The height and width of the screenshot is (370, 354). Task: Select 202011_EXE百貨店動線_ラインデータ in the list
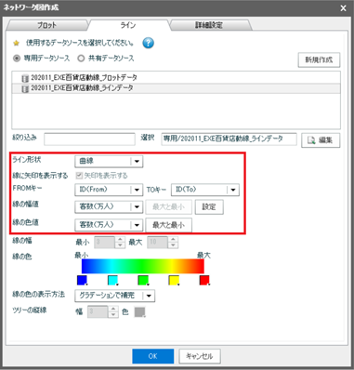tap(176, 88)
